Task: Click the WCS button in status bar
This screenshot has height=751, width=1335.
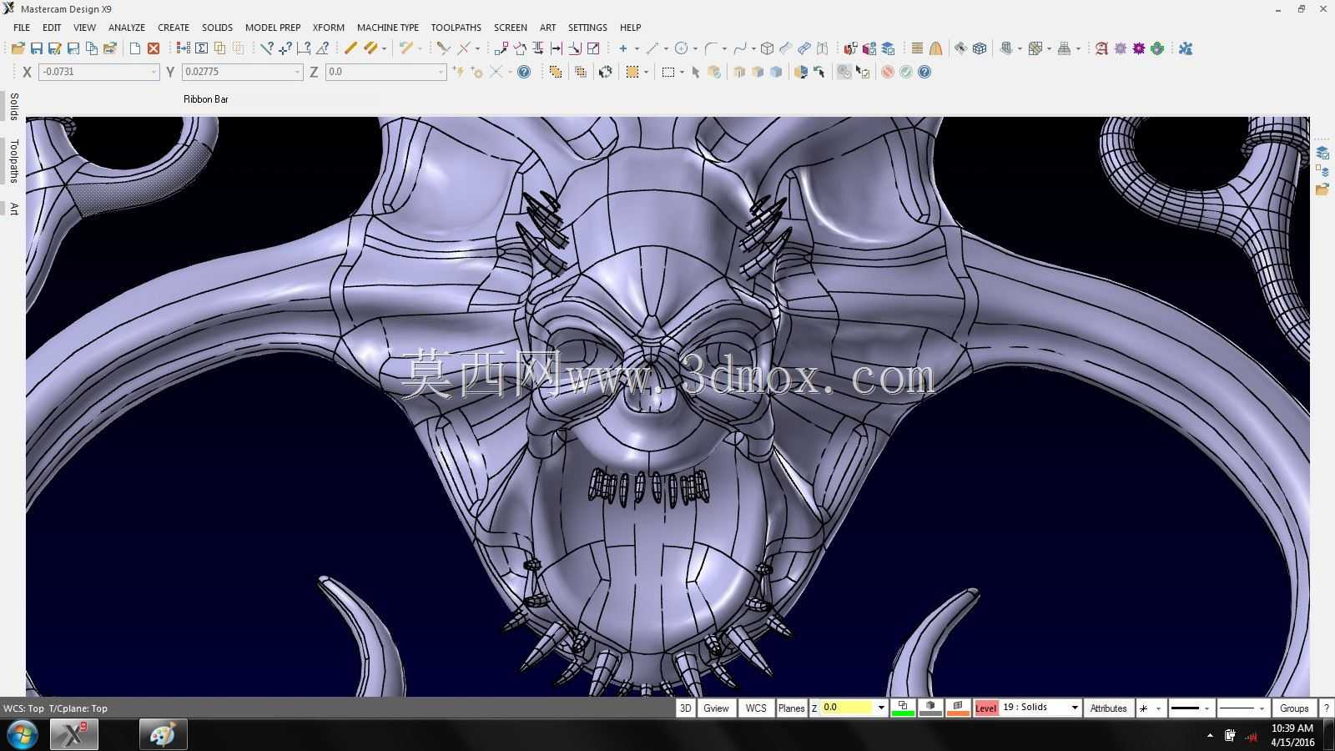Action: 756,708
